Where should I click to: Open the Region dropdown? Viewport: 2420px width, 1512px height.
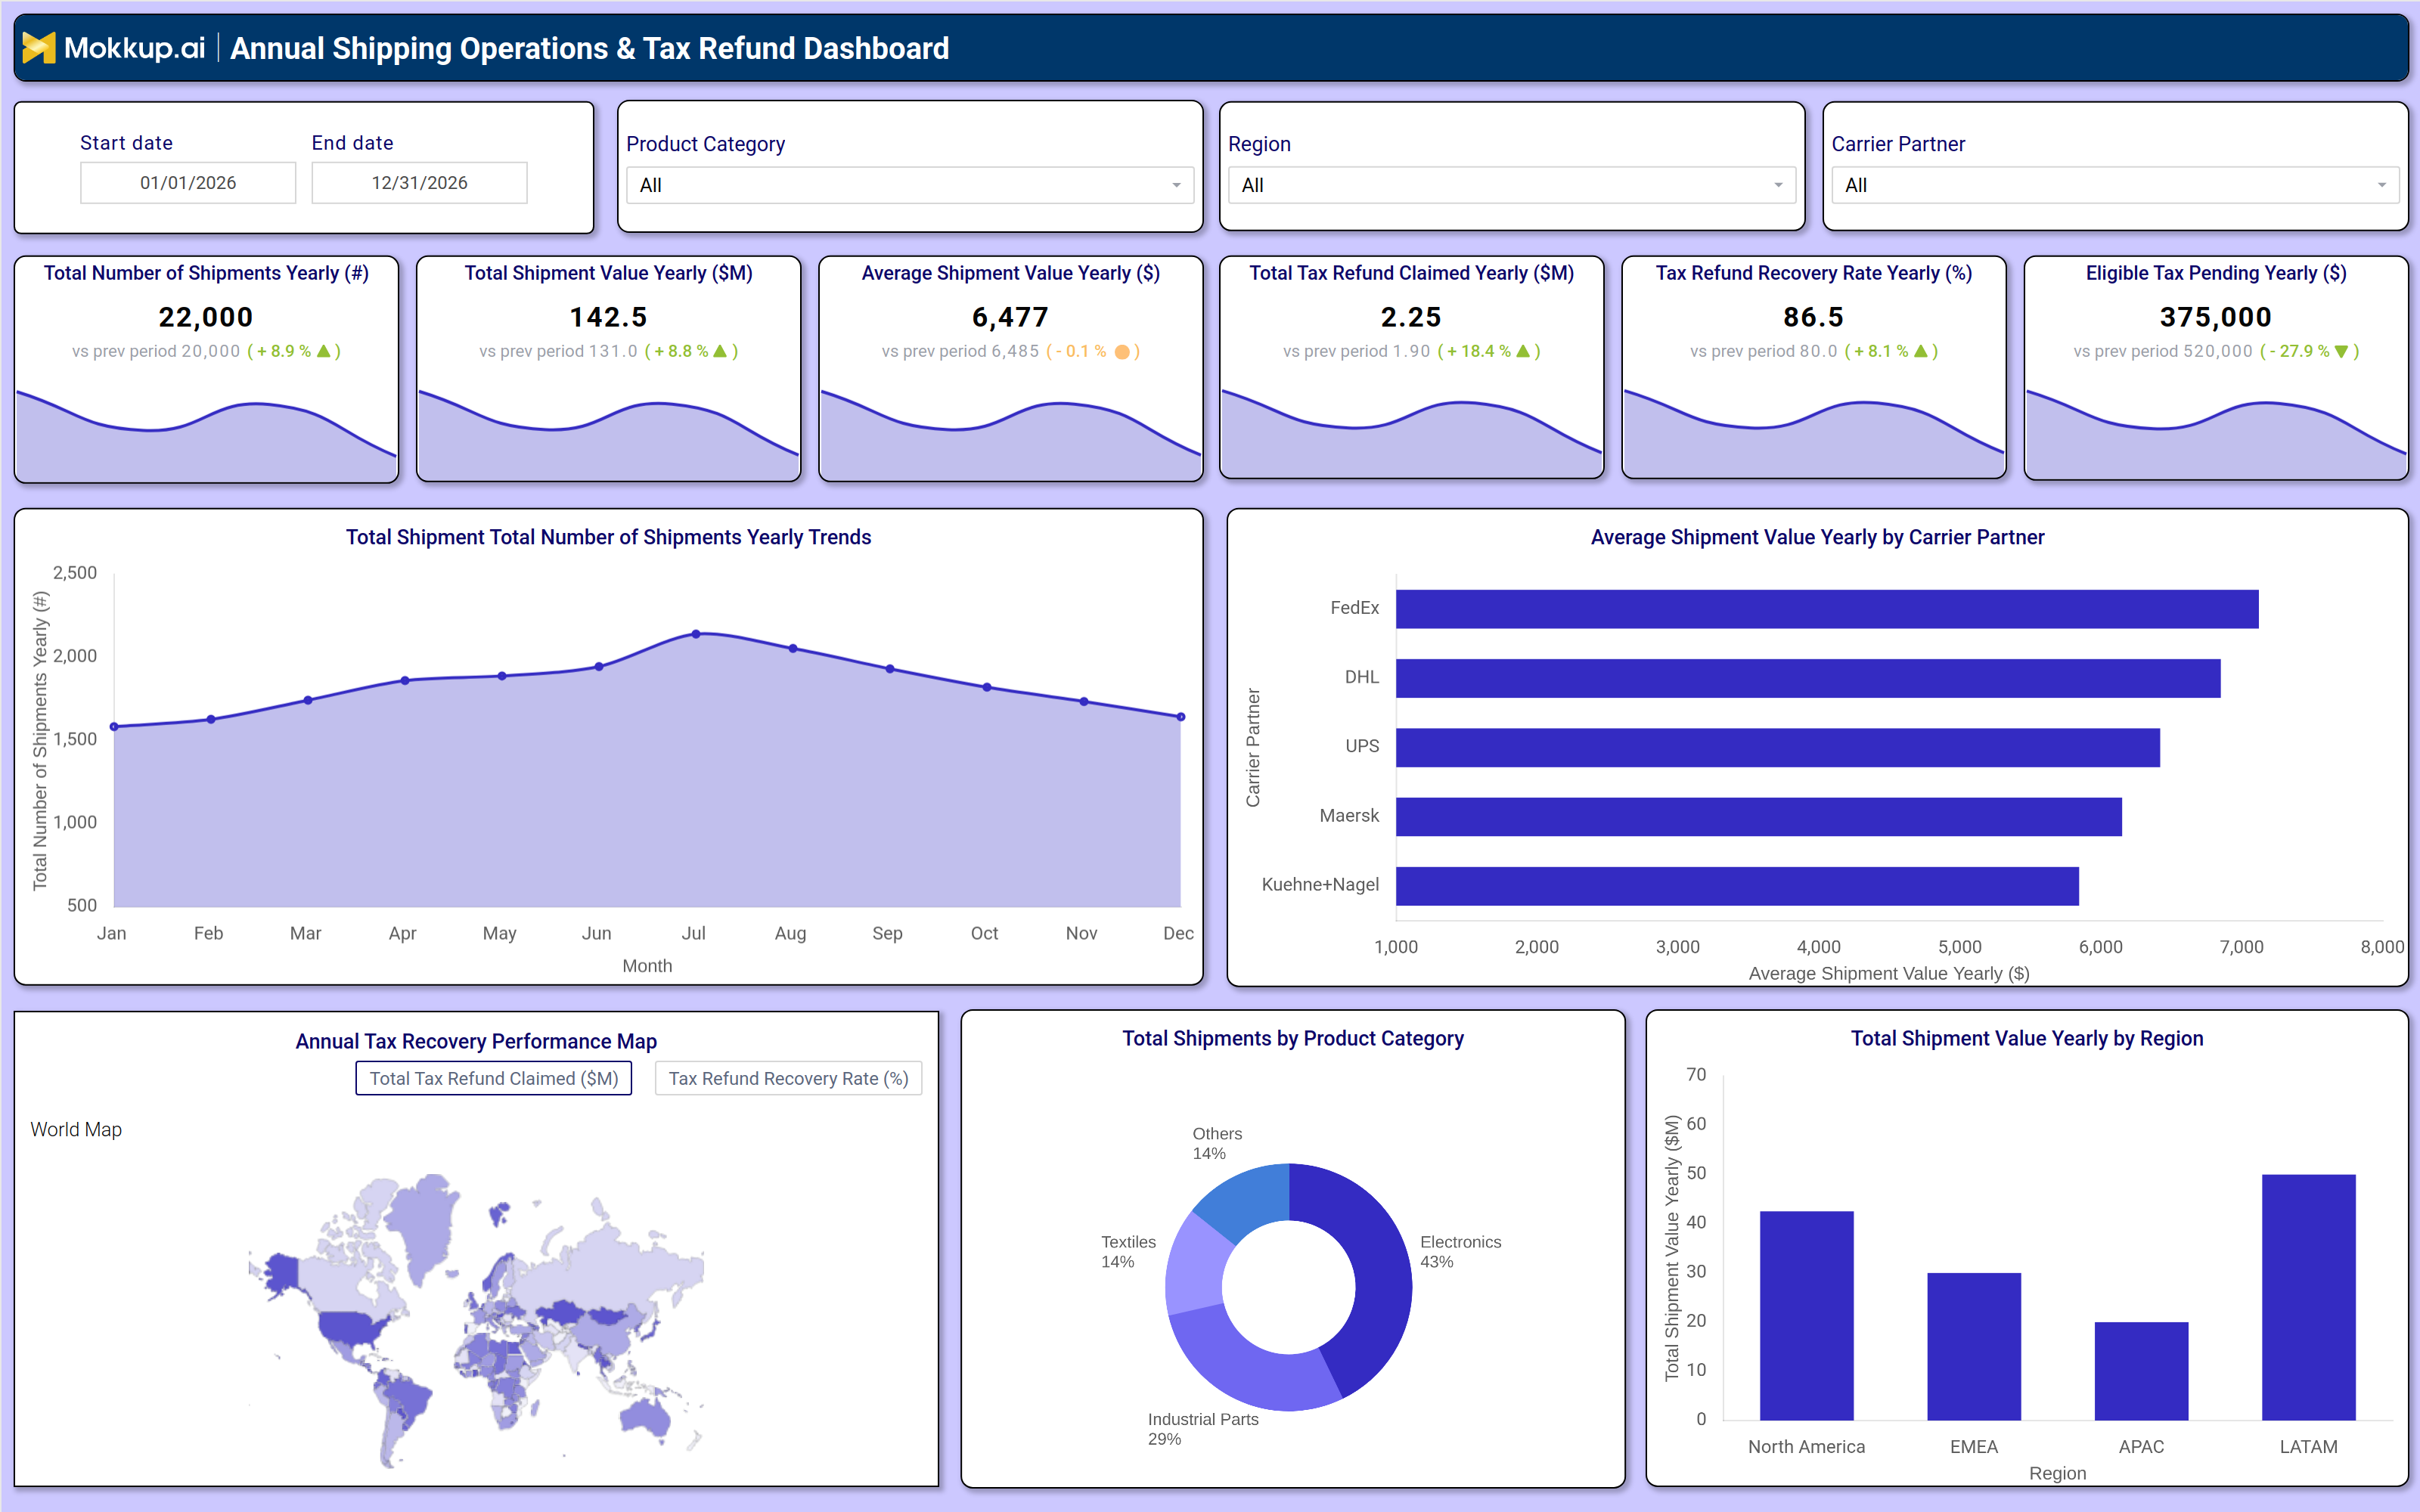coord(1511,185)
